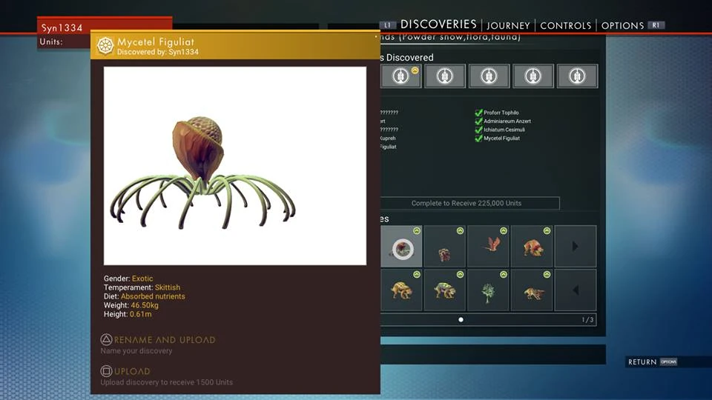712x400 pixels.
Task: Click the white page indicator dot
Action: click(x=461, y=320)
